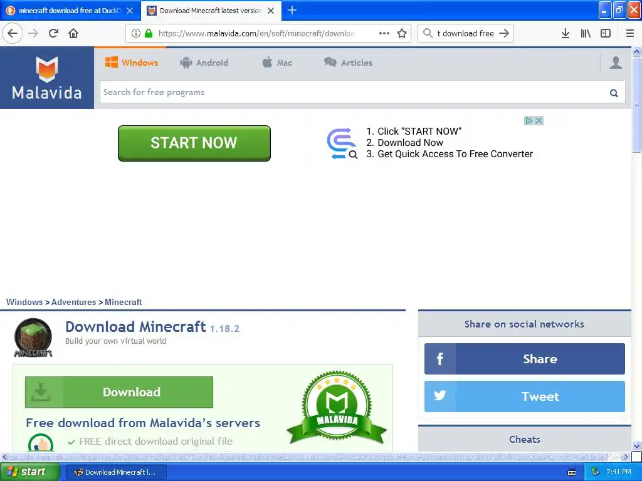Click the green Download button
642x481 pixels.
[x=118, y=392]
